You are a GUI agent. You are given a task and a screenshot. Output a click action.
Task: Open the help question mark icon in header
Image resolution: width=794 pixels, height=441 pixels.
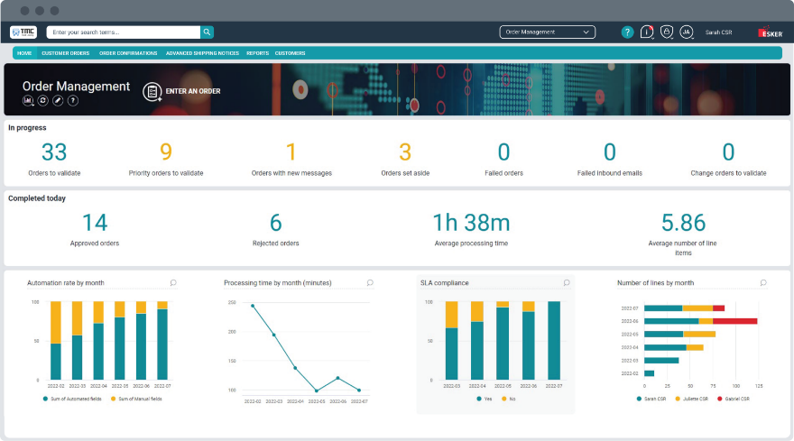tap(627, 32)
